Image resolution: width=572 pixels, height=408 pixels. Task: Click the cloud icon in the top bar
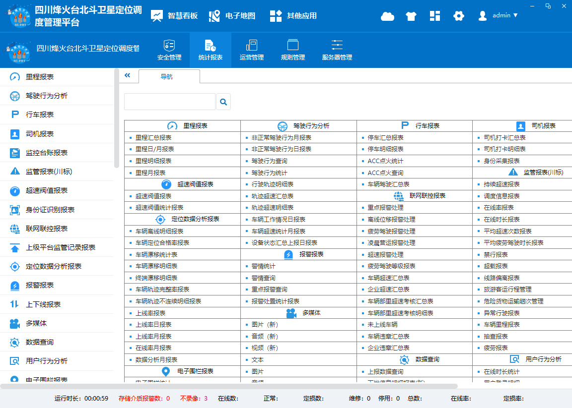click(388, 16)
